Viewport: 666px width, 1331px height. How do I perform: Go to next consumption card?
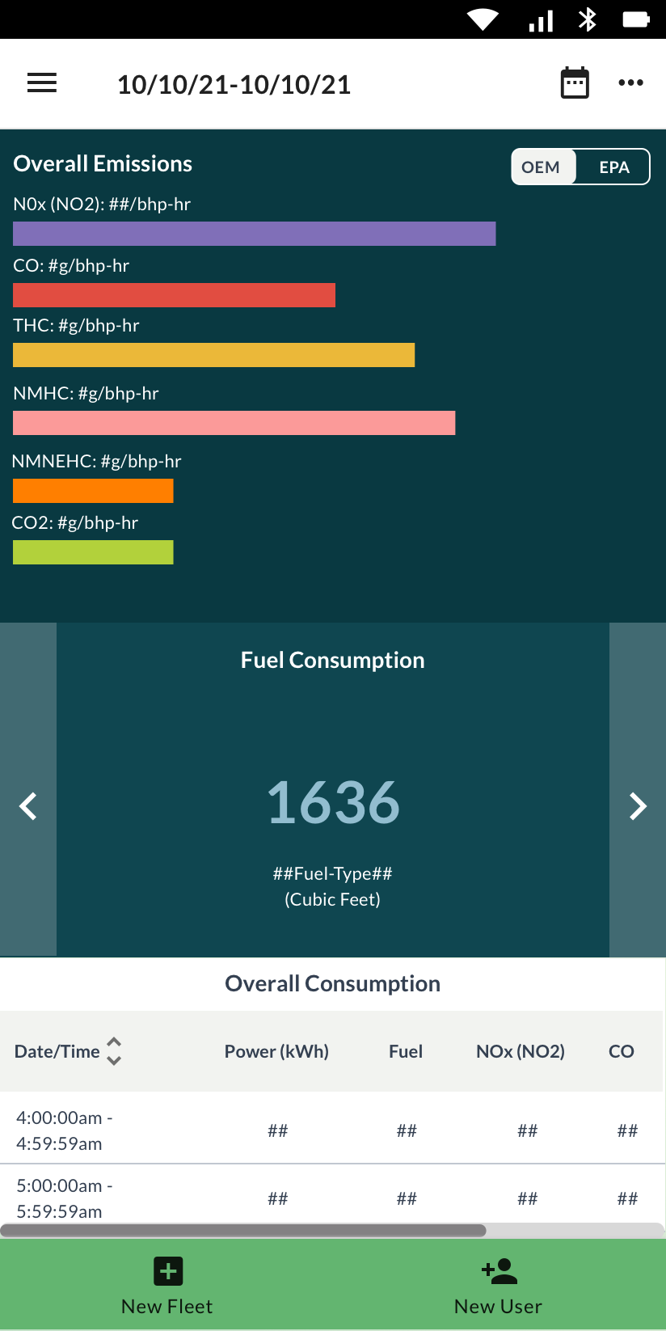pos(638,806)
